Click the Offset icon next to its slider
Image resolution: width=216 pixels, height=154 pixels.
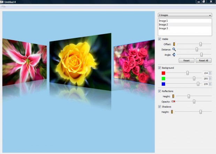point(174,44)
